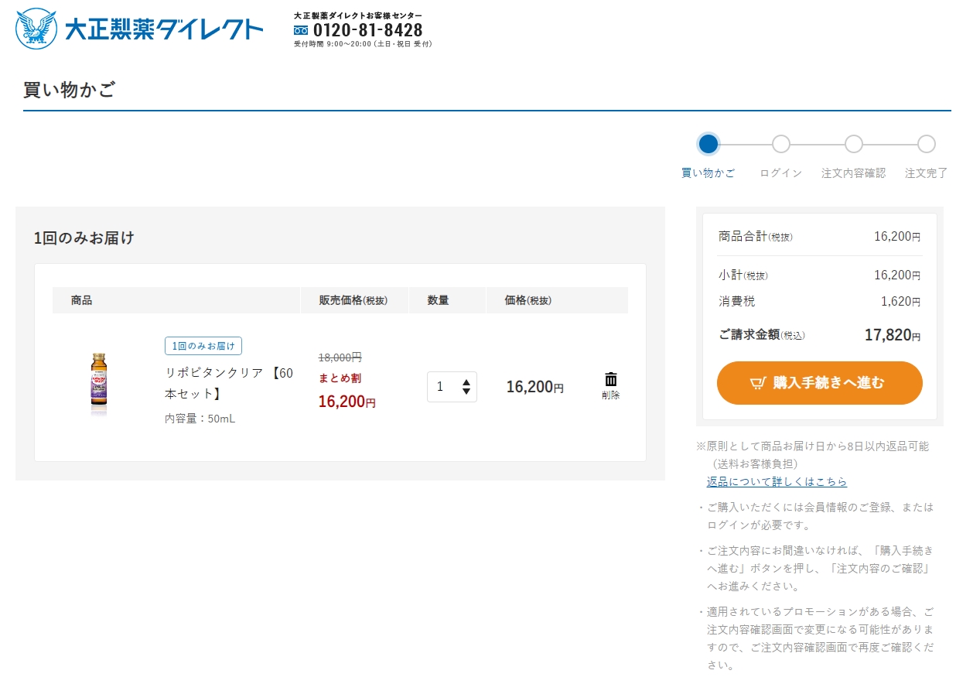Click the shopping cart icon on purchase button

pos(757,383)
